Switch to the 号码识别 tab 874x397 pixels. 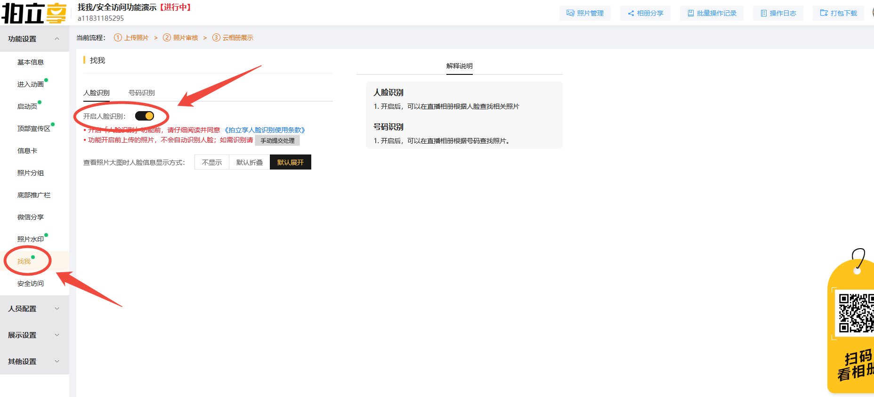click(x=141, y=93)
